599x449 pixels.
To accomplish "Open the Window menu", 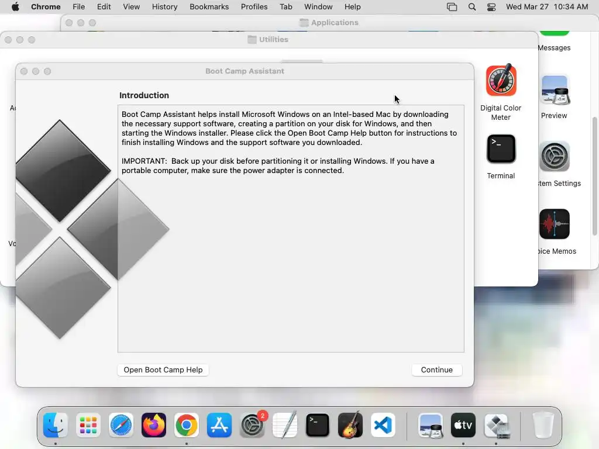I will click(x=318, y=7).
